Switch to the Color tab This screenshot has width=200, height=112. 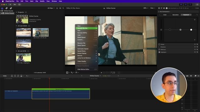[165, 15]
